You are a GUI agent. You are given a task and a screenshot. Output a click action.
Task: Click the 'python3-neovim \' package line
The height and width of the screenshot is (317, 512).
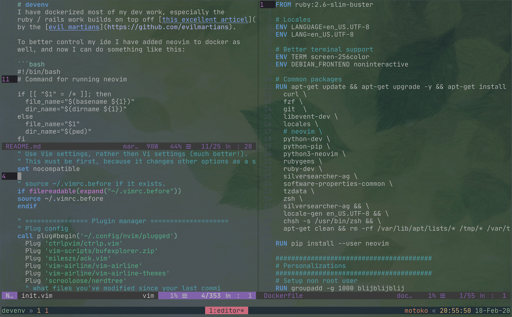[315, 154]
